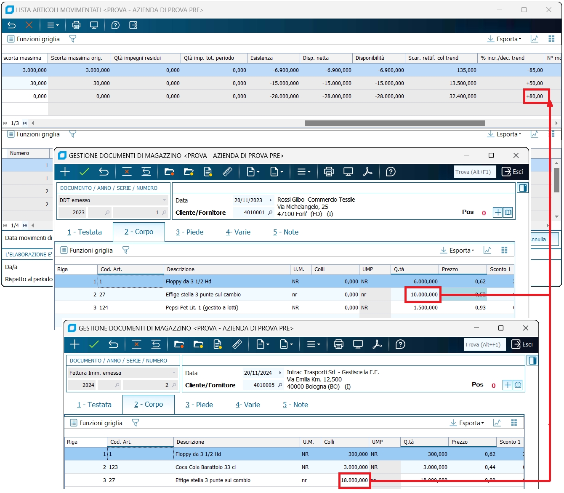Viewport: 564px width, 493px height.
Task: Toggle the side panel icon in DDT emesso window
Action: pos(523,188)
